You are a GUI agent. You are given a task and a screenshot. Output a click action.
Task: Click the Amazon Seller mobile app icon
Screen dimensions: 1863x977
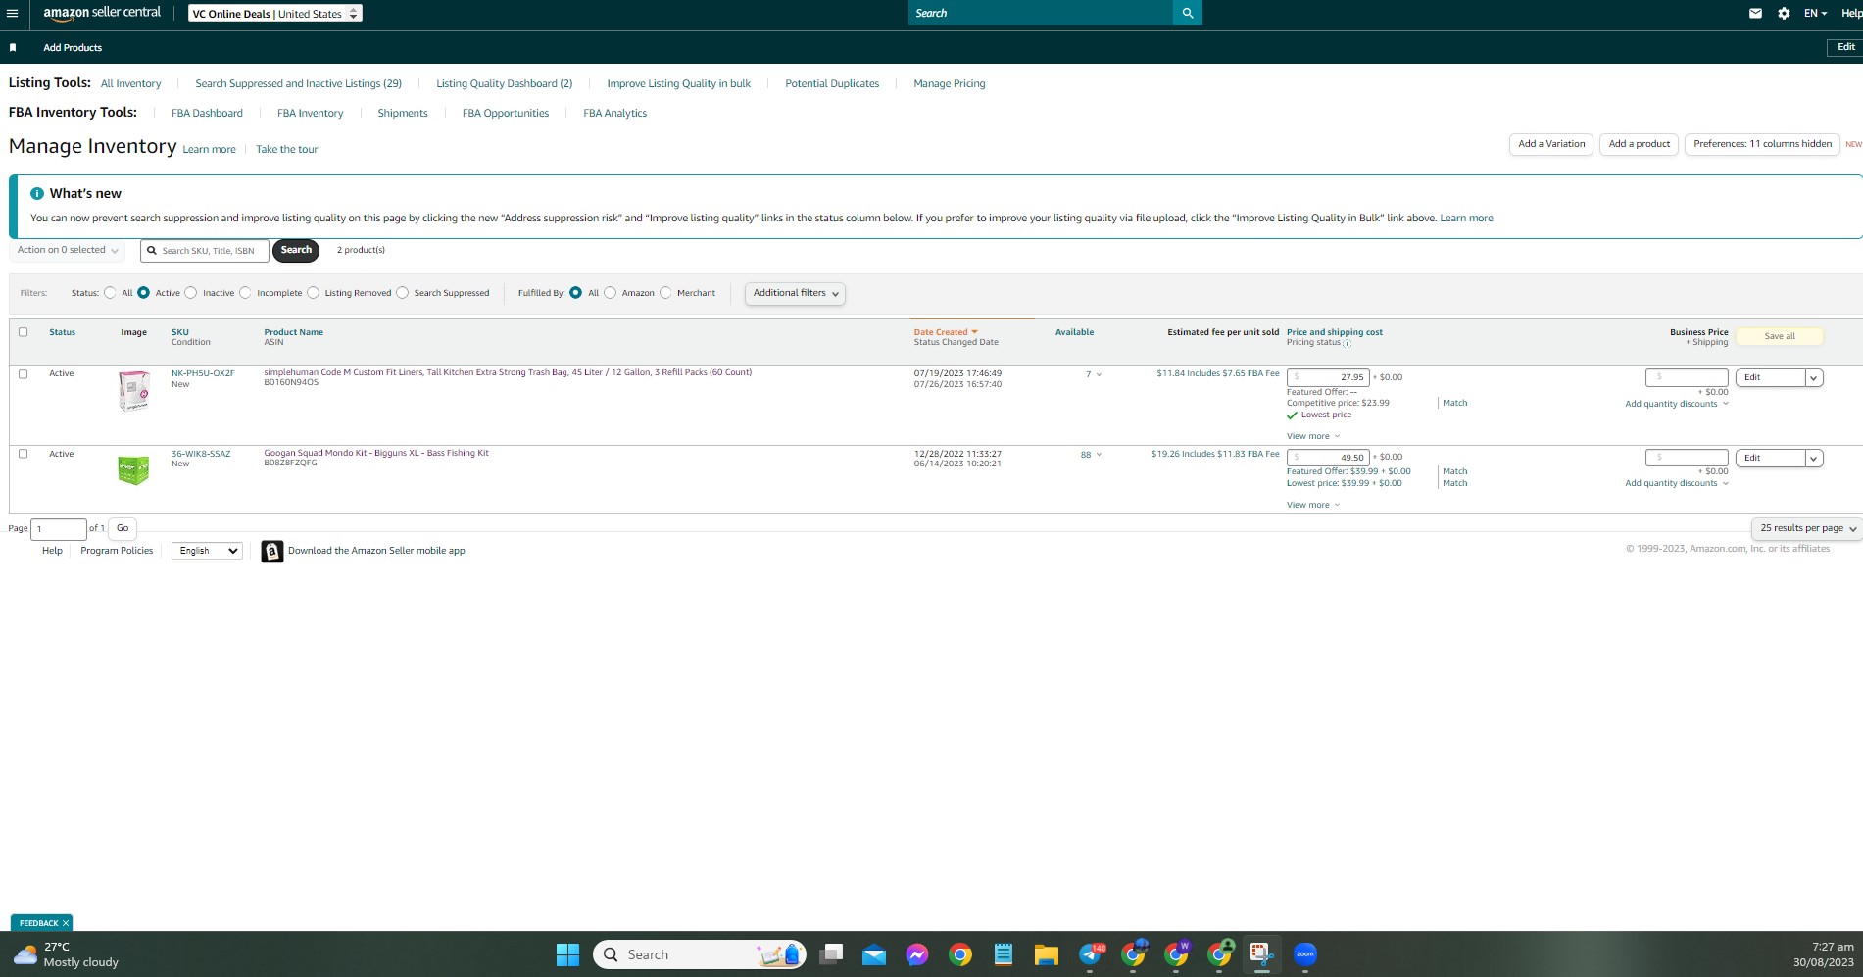(x=272, y=552)
